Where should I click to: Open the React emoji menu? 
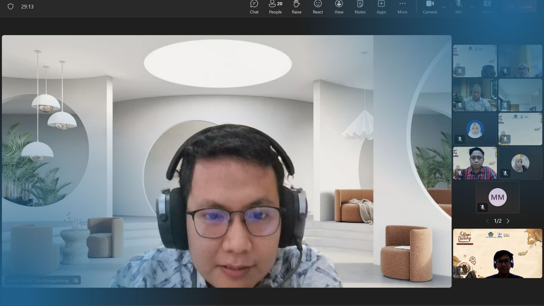tap(318, 7)
